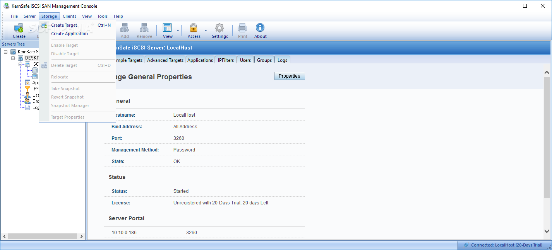
Task: Click the Remove toolbar icon
Action: point(144,28)
